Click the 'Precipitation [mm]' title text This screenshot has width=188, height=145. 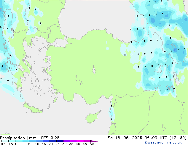pyautogui.click(x=19, y=138)
